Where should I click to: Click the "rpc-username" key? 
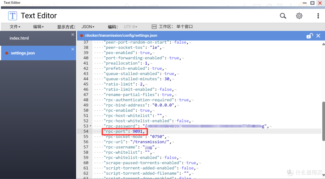tap(121, 147)
